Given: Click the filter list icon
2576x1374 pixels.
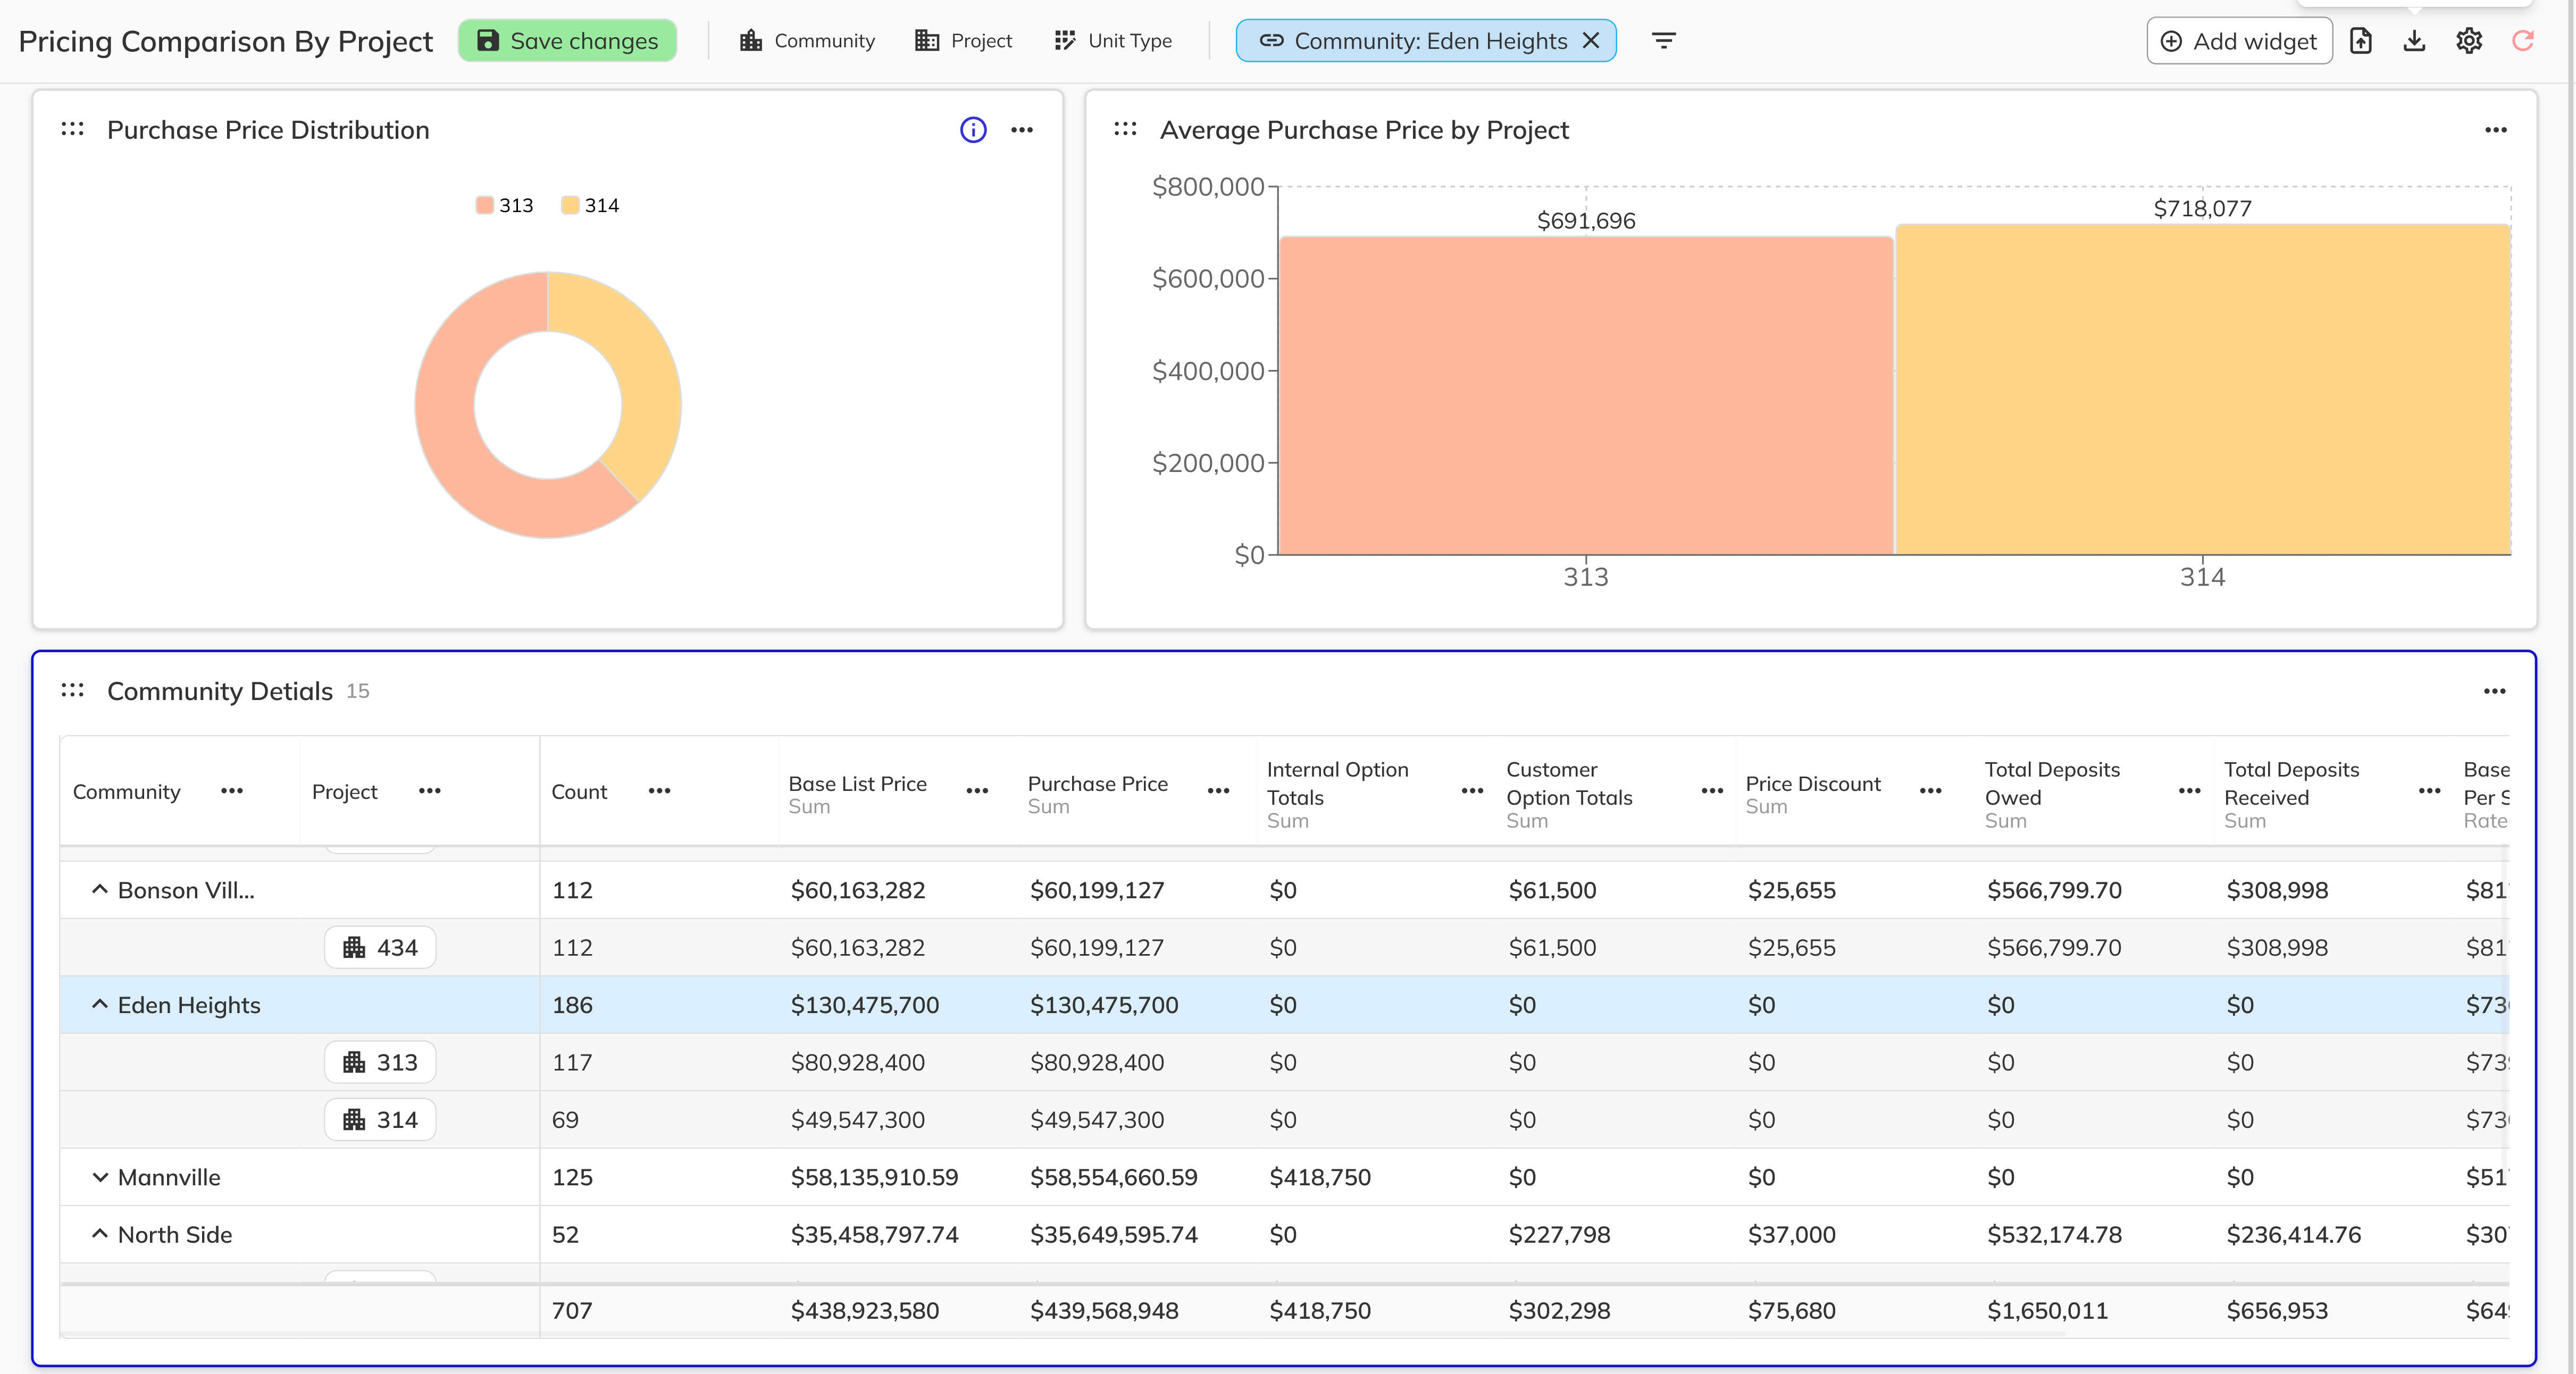Looking at the screenshot, I should (x=1663, y=41).
